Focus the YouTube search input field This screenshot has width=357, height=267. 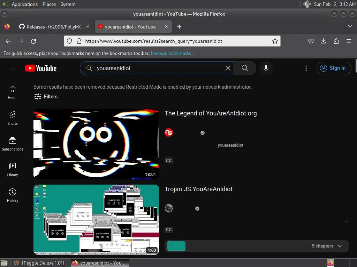click(x=157, y=68)
